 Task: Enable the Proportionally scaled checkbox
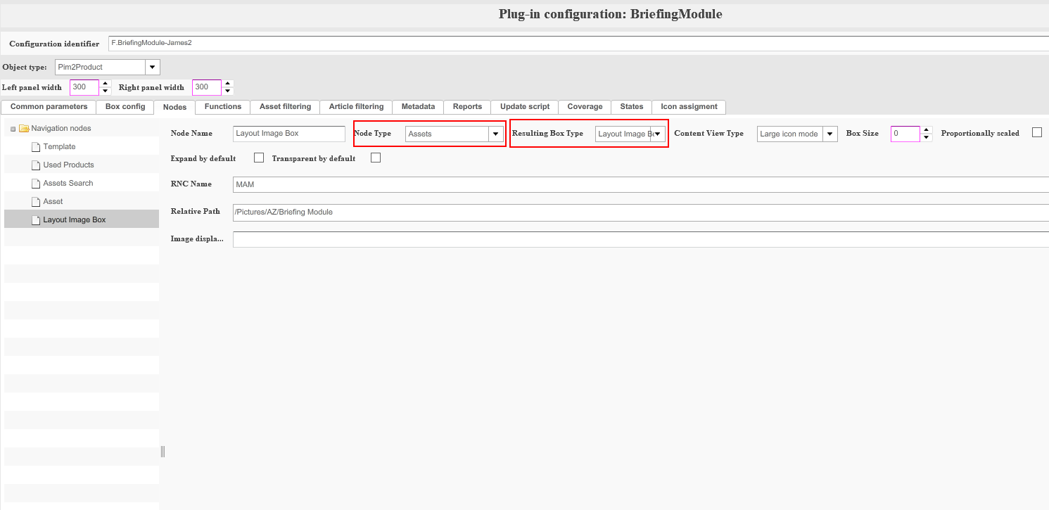pyautogui.click(x=1036, y=133)
